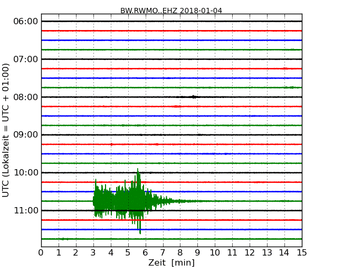Select the 10:00 time label
The height and width of the screenshot is (274, 343).
point(26,173)
